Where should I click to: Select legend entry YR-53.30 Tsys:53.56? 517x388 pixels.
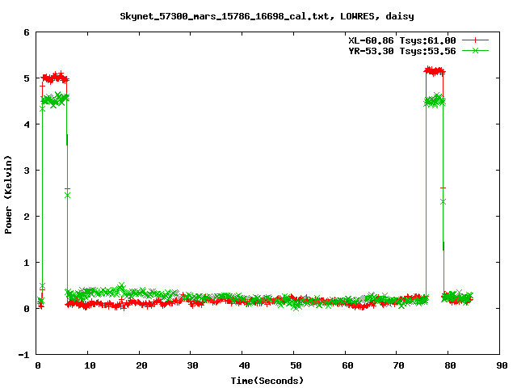402,51
